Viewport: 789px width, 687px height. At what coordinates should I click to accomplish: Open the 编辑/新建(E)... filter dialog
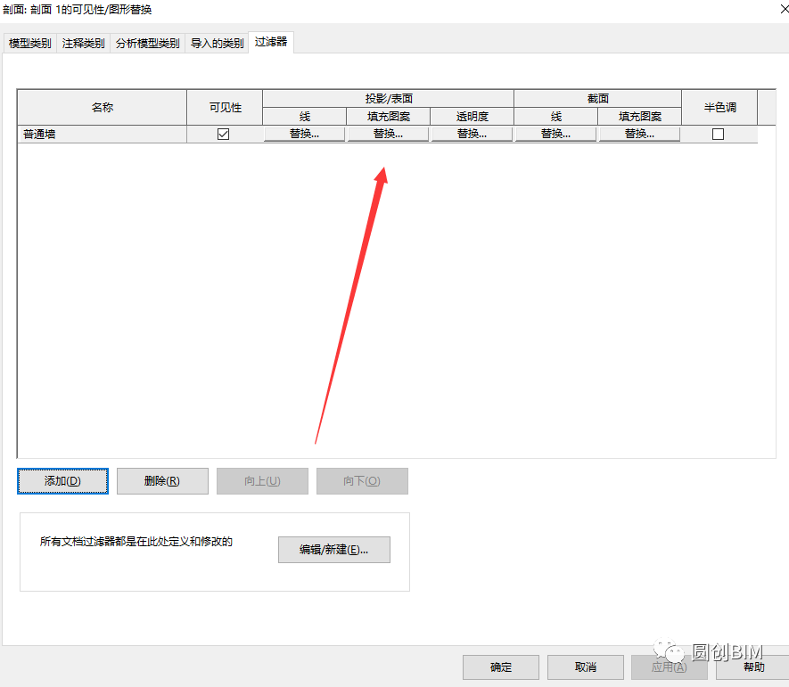[x=334, y=550]
